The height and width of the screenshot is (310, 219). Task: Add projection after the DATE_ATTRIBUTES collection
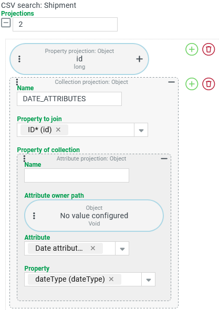coord(192,84)
